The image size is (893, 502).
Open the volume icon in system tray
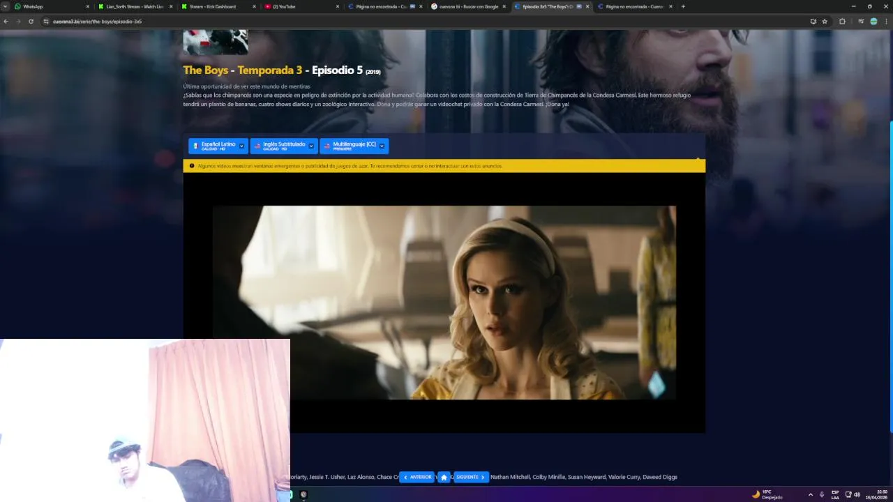click(857, 494)
